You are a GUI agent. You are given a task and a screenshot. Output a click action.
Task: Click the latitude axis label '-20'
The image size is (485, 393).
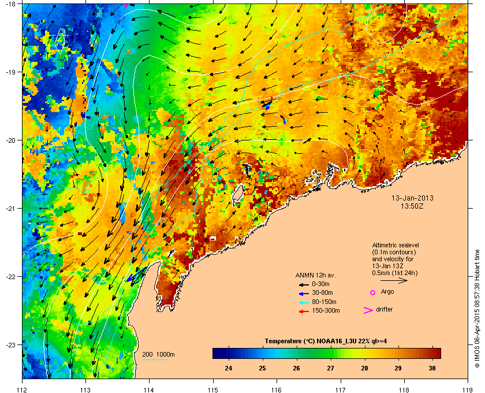pyautogui.click(x=10, y=140)
